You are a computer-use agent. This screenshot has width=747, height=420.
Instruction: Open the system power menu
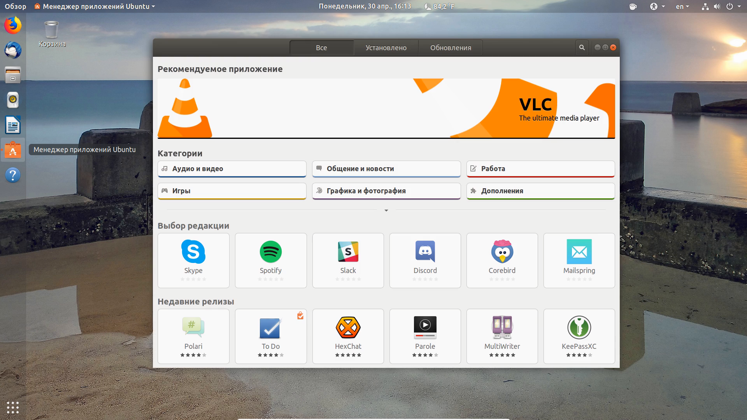[x=733, y=6]
